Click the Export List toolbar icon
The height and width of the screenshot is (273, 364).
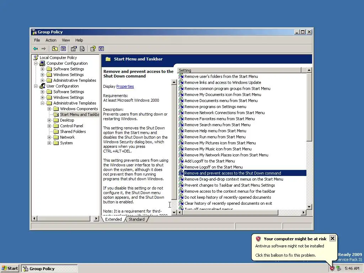pos(82,49)
